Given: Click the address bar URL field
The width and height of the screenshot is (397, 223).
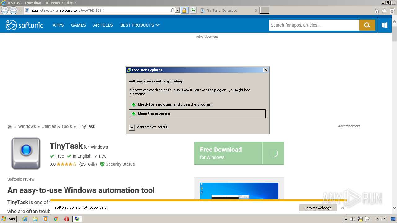Looking at the screenshot, I should point(100,11).
